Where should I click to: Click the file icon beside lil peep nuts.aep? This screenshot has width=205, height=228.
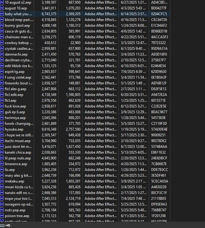click(x=2, y=158)
